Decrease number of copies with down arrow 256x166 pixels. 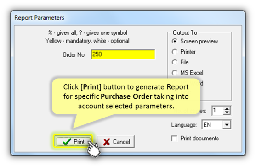click(x=227, y=112)
